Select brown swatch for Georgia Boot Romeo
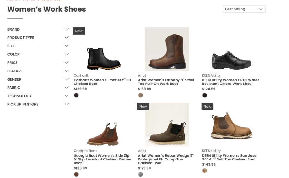 [x=76, y=174]
